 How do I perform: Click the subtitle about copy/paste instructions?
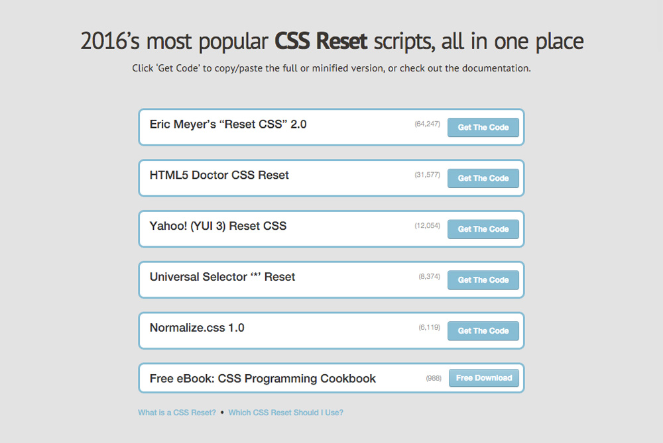click(x=331, y=68)
